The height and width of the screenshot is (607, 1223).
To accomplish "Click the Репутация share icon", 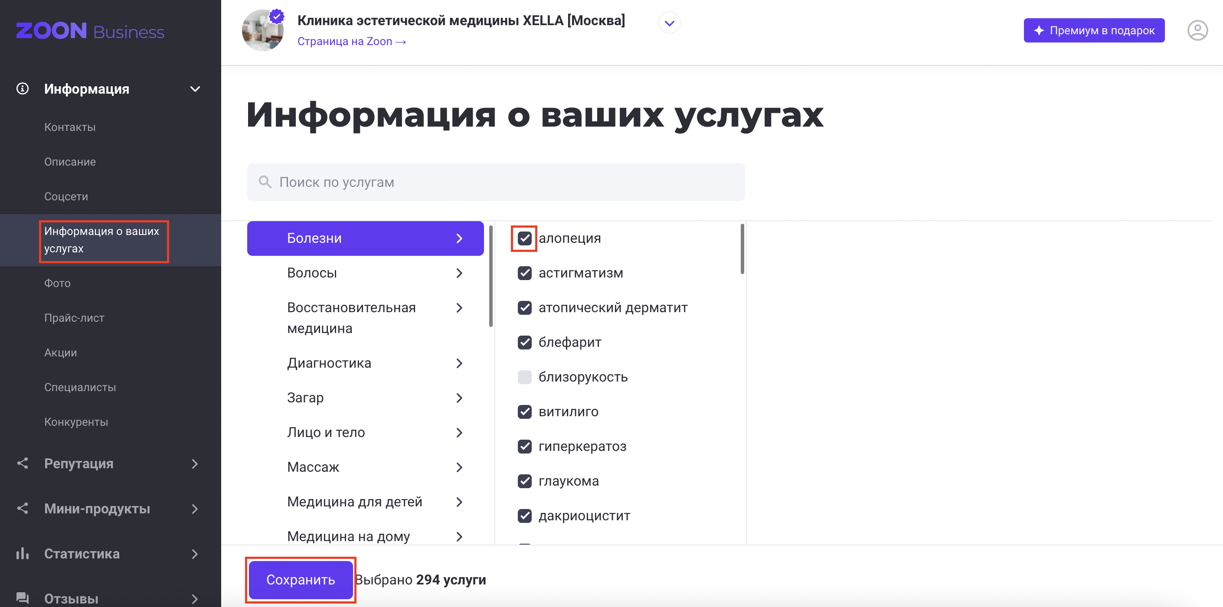I will [22, 463].
